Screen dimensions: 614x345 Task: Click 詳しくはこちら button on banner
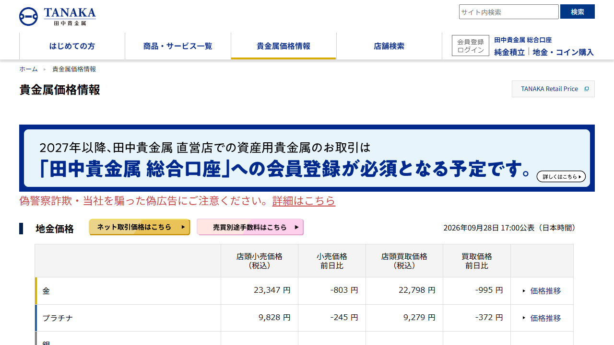click(561, 176)
